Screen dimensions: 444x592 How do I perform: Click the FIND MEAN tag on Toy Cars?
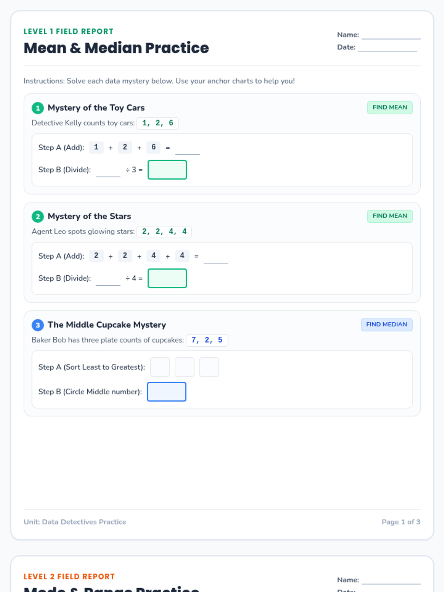point(390,108)
